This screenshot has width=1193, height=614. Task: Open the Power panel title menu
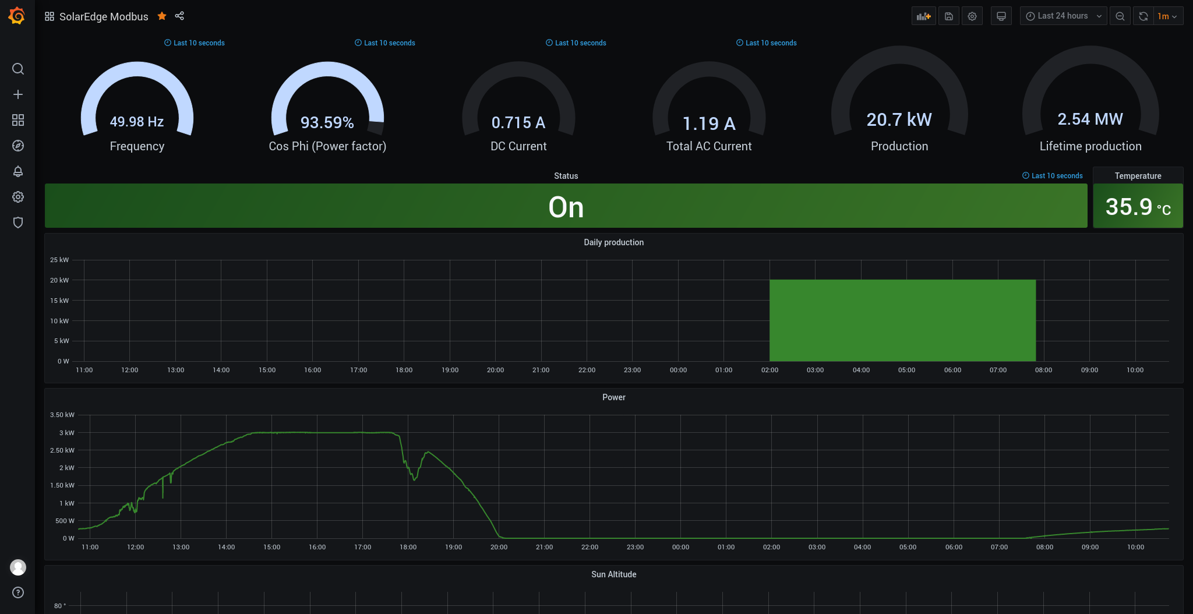tap(613, 397)
